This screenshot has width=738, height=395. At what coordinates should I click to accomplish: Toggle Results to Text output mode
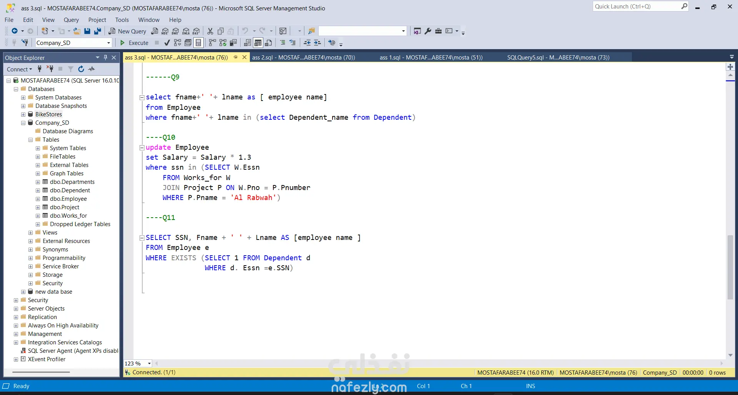pyautogui.click(x=248, y=43)
